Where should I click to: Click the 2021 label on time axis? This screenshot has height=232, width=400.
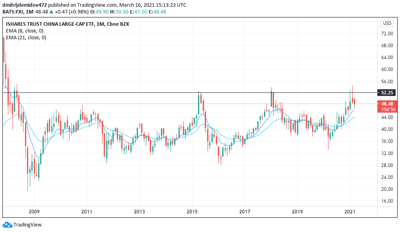350,212
